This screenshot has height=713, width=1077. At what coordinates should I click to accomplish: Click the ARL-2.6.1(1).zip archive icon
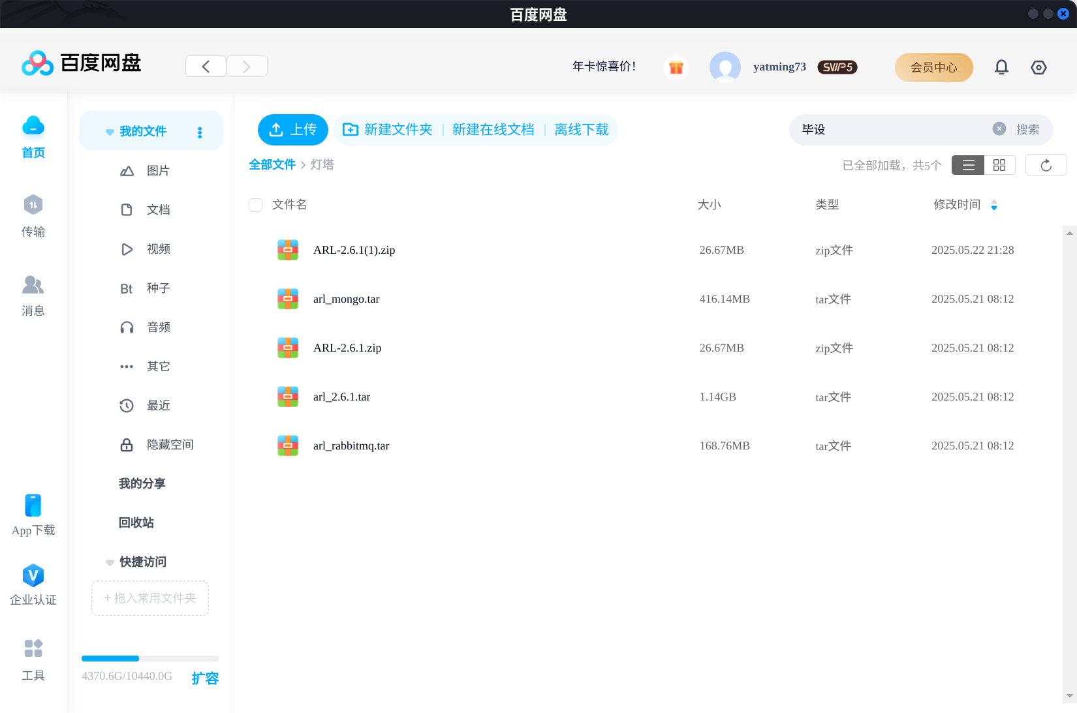point(288,250)
